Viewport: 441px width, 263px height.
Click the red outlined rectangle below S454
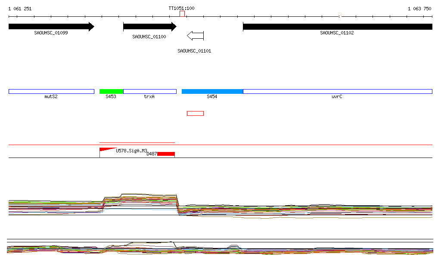click(195, 113)
